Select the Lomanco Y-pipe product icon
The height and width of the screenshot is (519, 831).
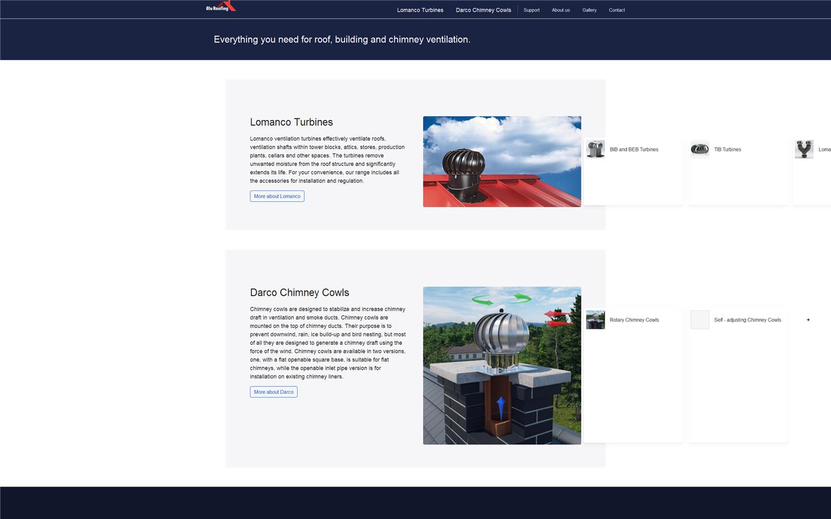pos(804,149)
